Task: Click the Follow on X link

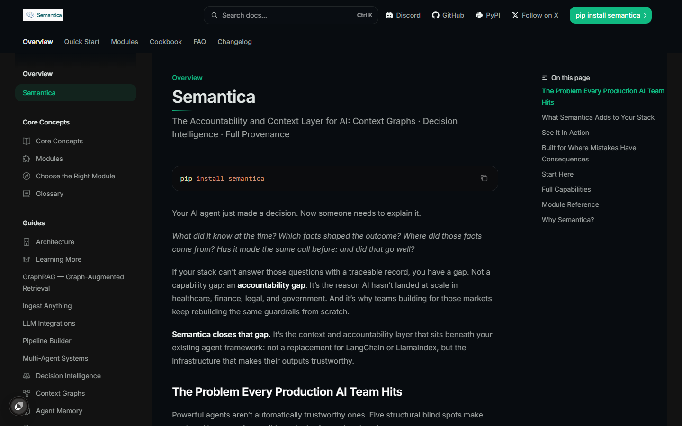Action: point(535,15)
